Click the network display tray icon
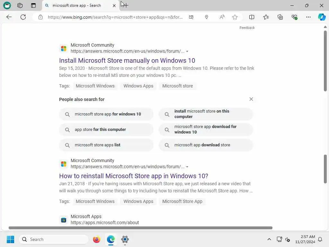329x247 pixels. pyautogui.click(x=279, y=239)
